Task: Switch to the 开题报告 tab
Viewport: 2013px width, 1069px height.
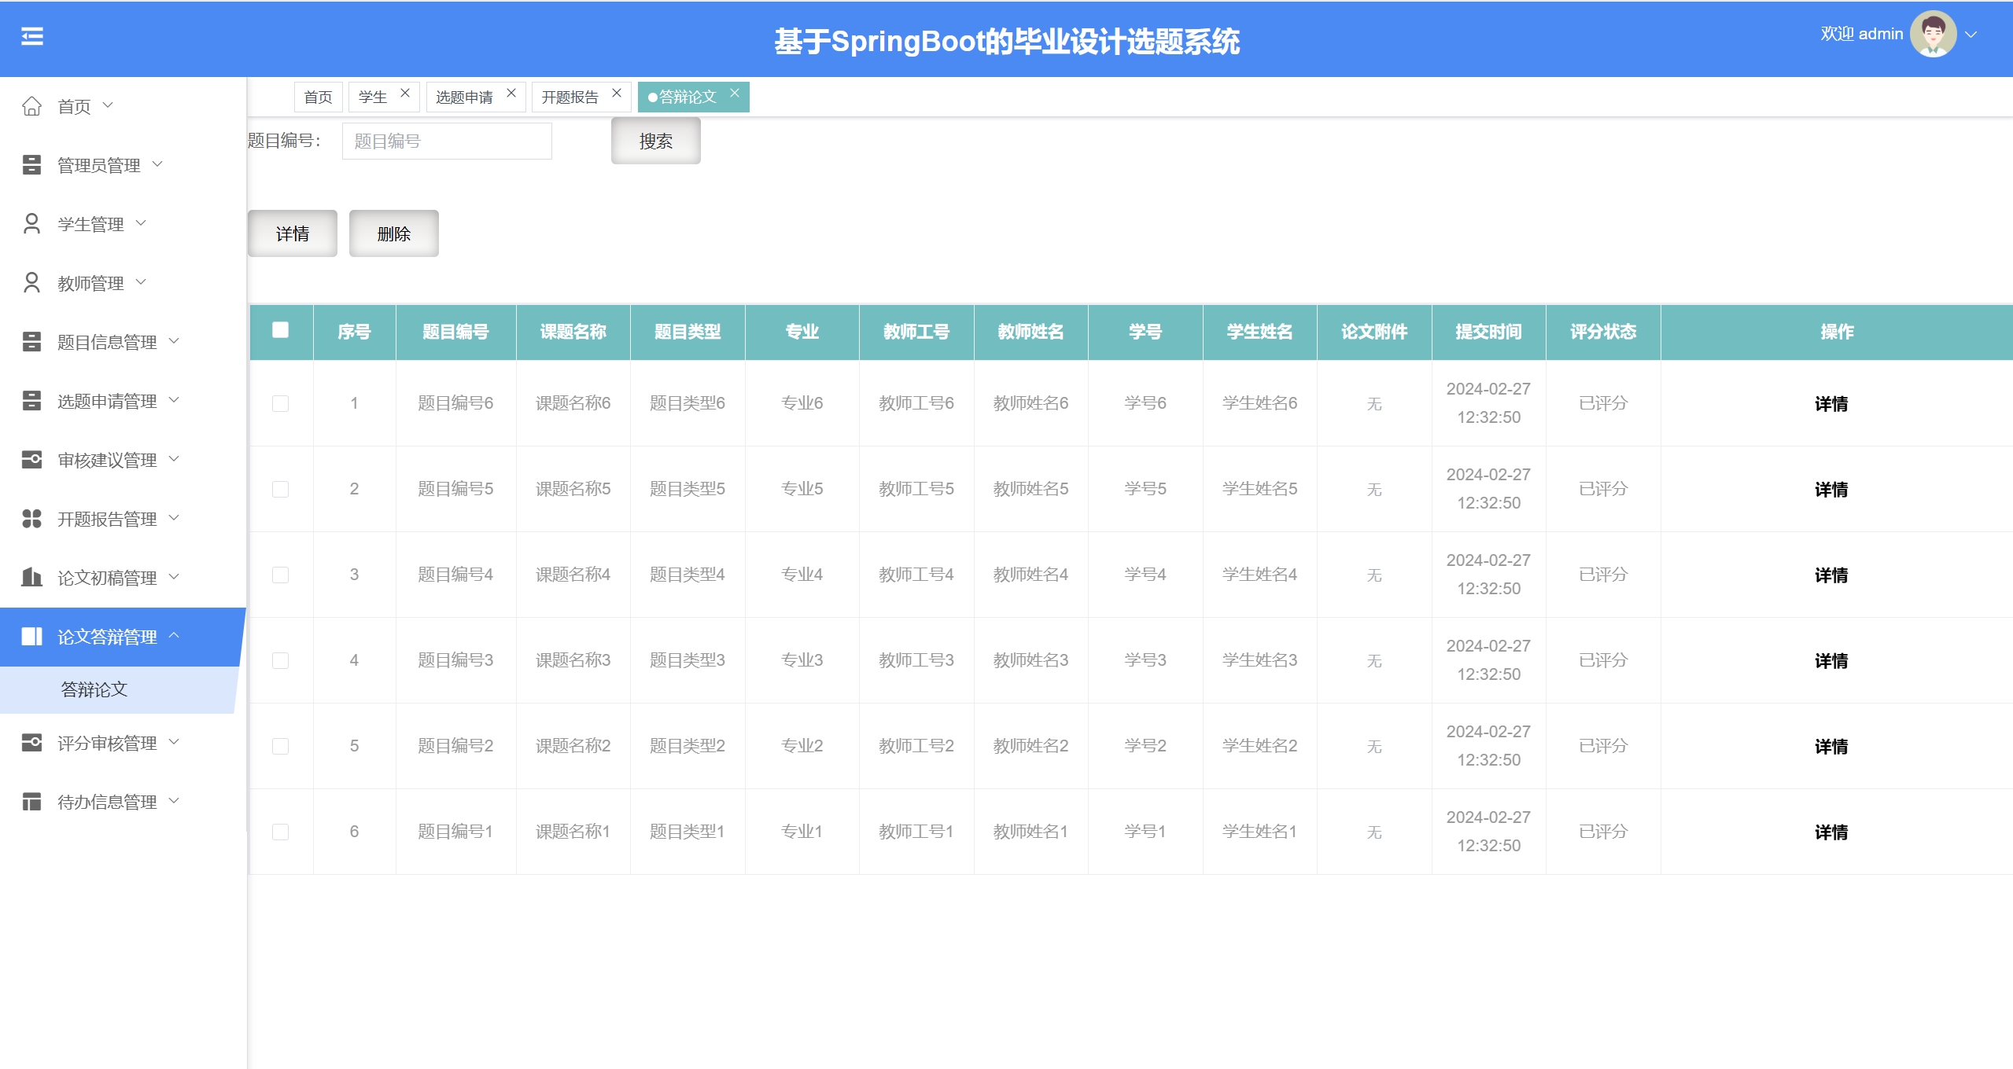Action: 570,97
